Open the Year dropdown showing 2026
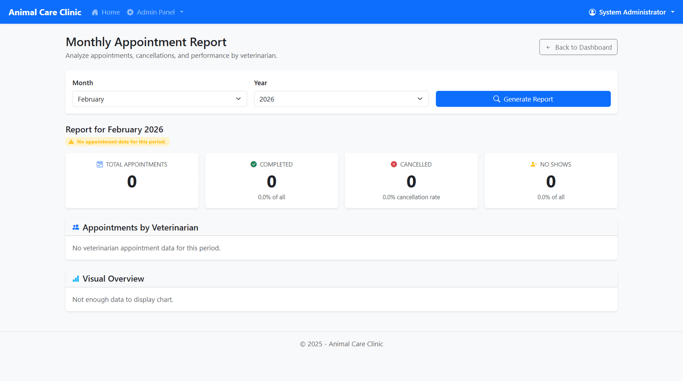This screenshot has width=683, height=381. point(341,99)
